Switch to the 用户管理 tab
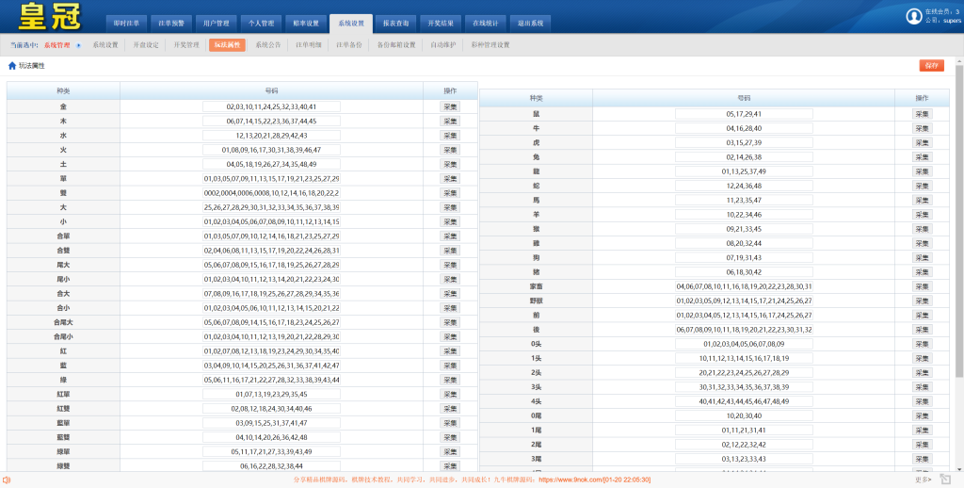The image size is (964, 488). [x=217, y=24]
